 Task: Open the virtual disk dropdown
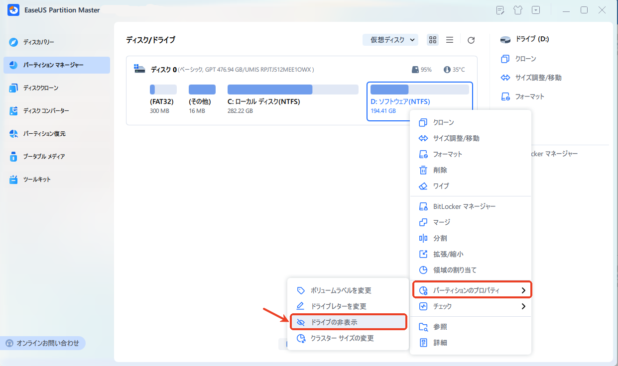(x=390, y=39)
